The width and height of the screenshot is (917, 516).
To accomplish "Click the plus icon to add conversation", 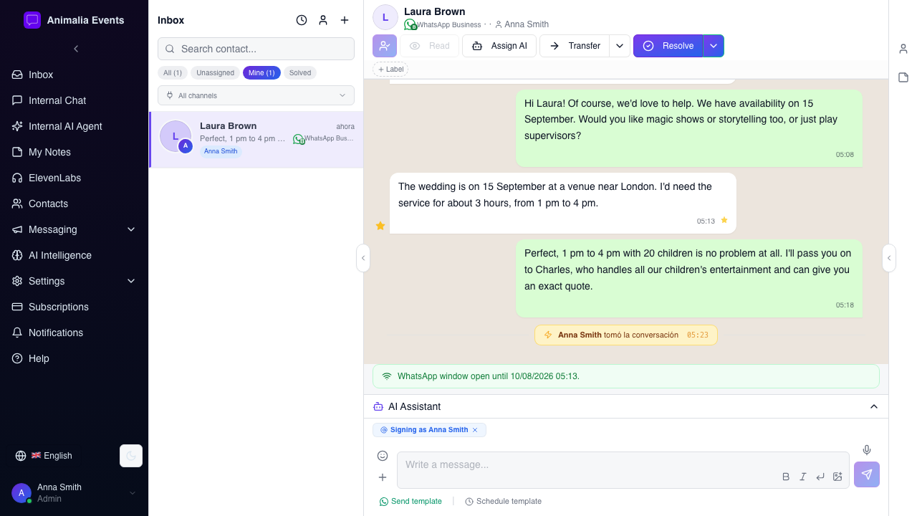I will pyautogui.click(x=345, y=20).
